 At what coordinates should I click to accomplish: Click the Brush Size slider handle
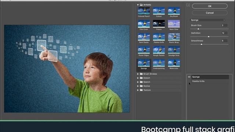198,29
